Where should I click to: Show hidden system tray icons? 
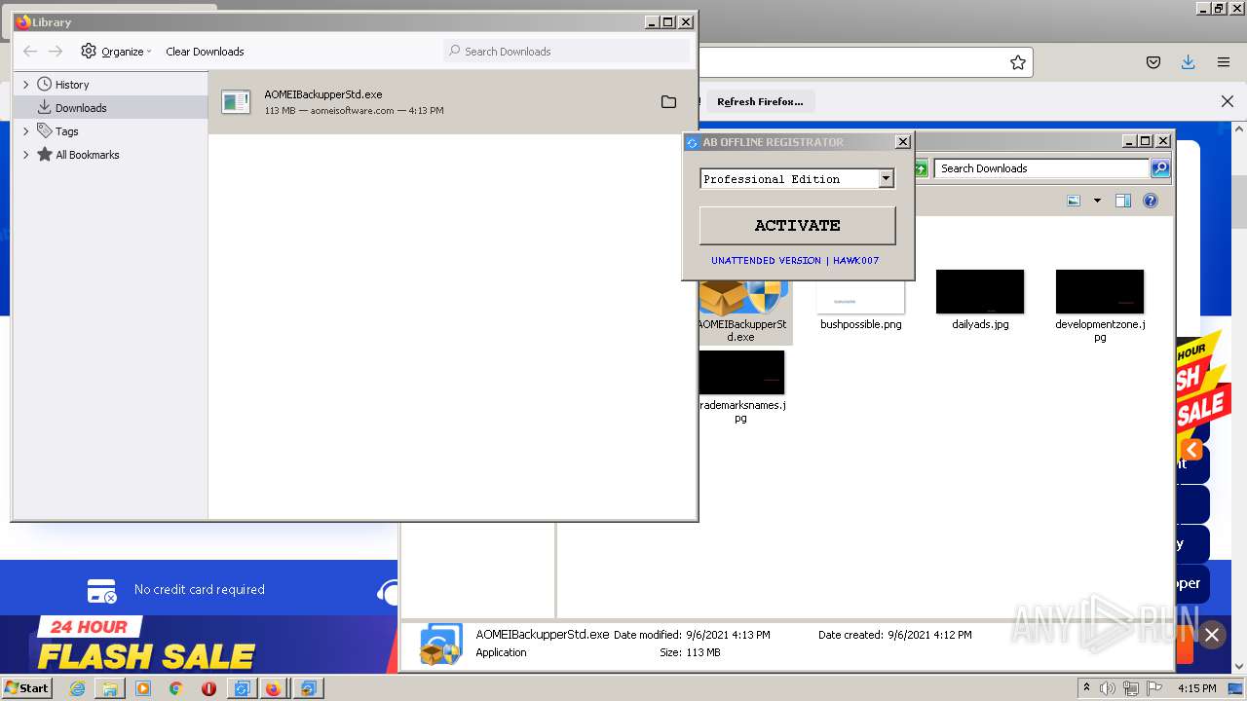(1087, 687)
